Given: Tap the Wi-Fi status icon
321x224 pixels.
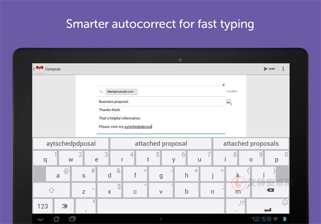Looking at the screenshot, I should (276, 219).
